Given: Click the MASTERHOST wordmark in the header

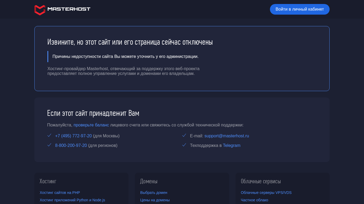Looking at the screenshot, I should pos(69,9).
